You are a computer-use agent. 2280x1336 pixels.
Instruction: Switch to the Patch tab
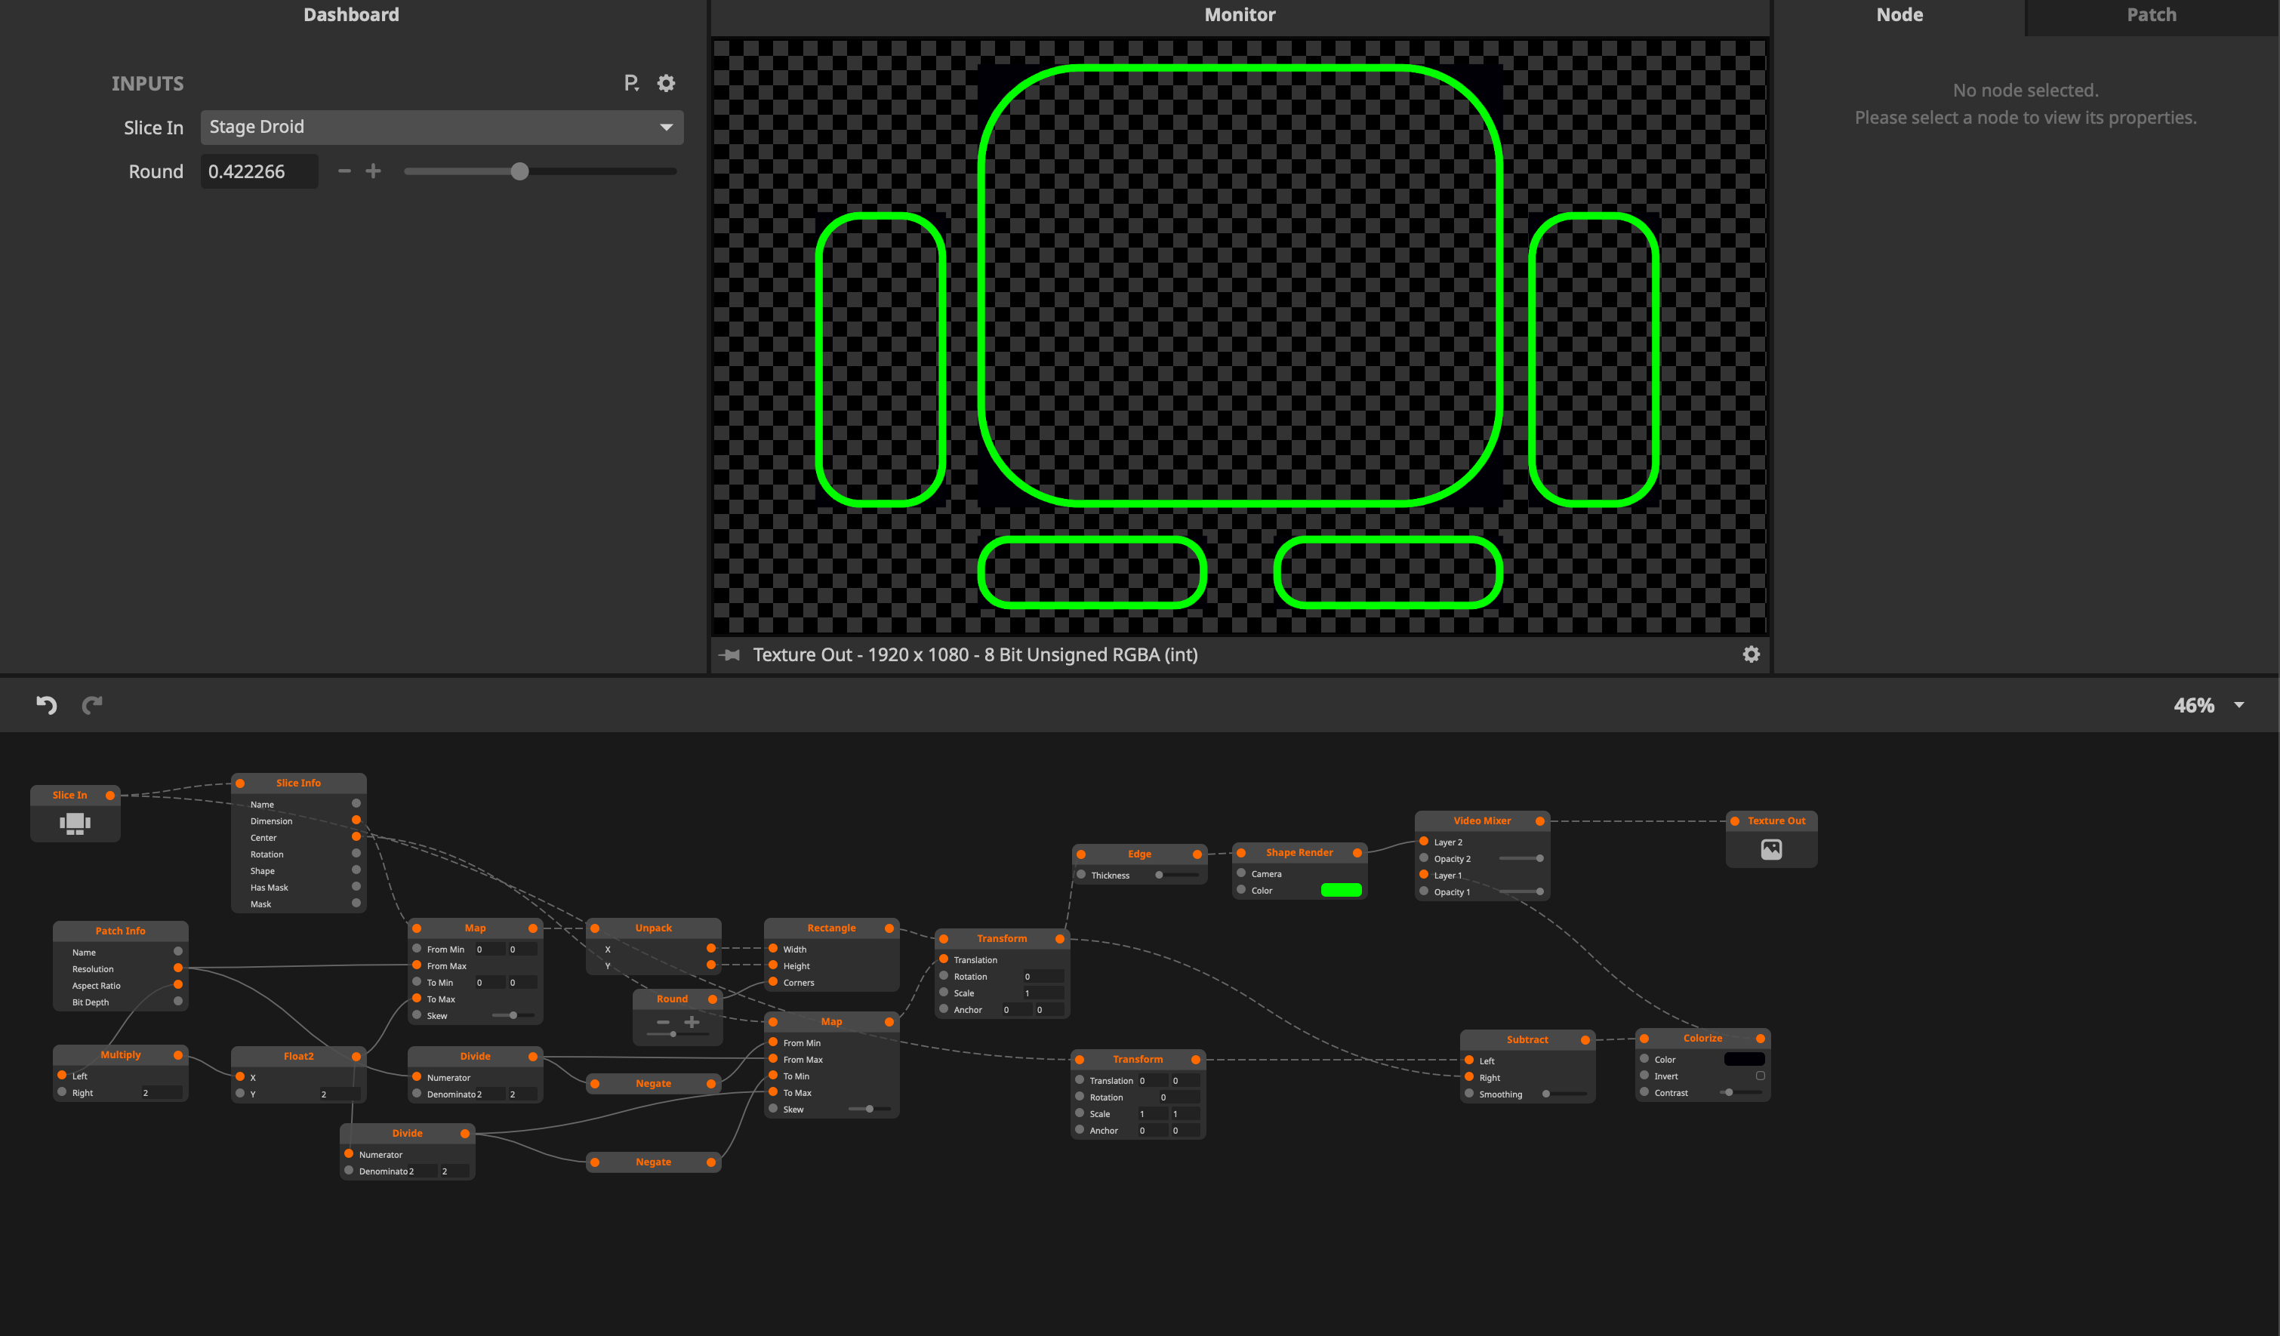click(2151, 15)
